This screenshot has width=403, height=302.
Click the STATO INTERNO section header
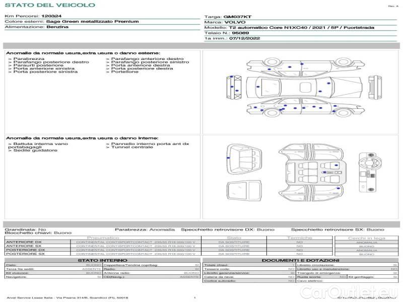(x=103, y=260)
